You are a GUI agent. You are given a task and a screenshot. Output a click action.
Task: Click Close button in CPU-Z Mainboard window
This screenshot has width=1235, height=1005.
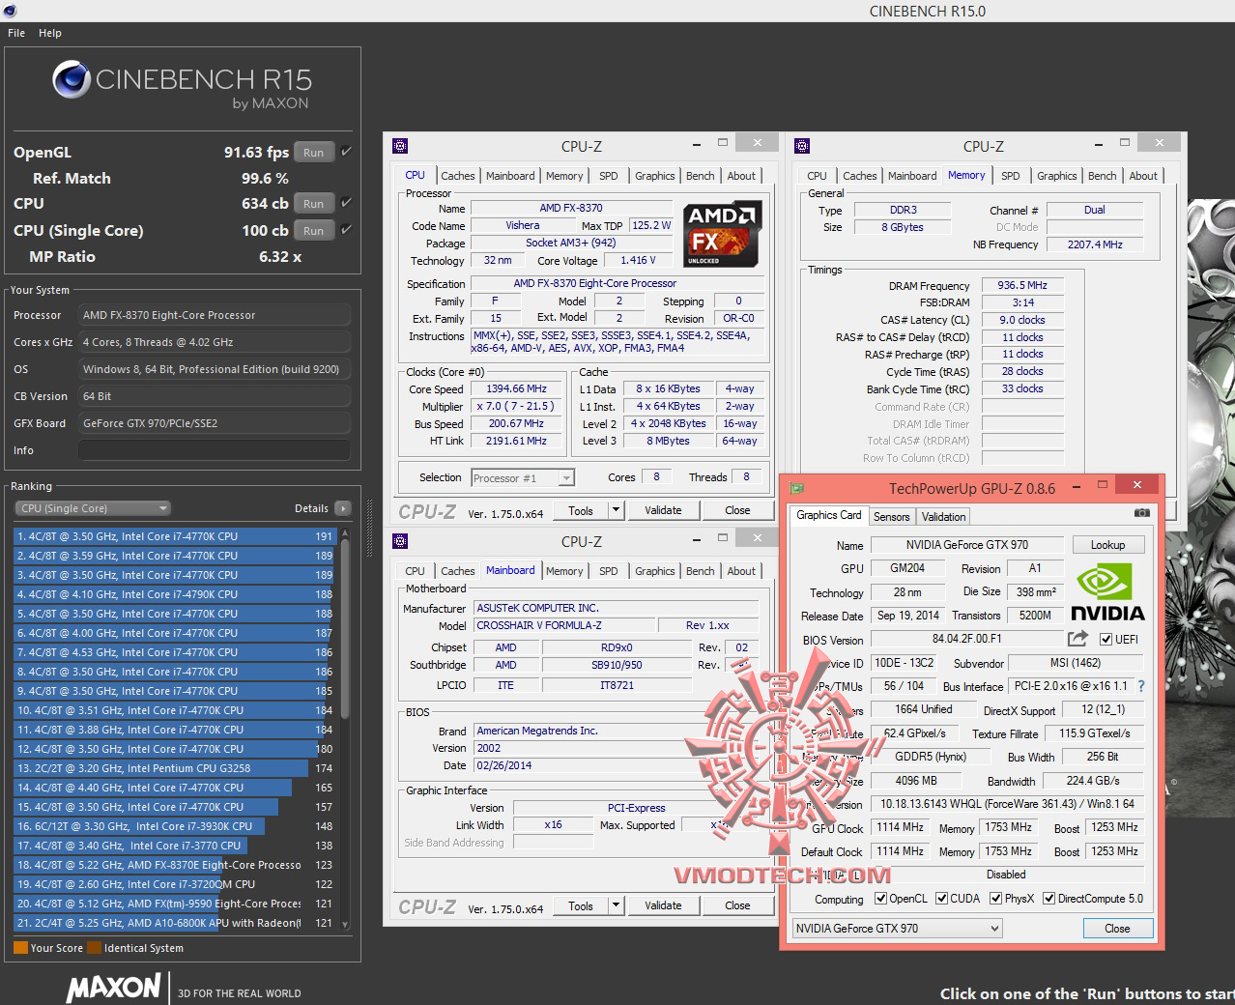tap(737, 905)
